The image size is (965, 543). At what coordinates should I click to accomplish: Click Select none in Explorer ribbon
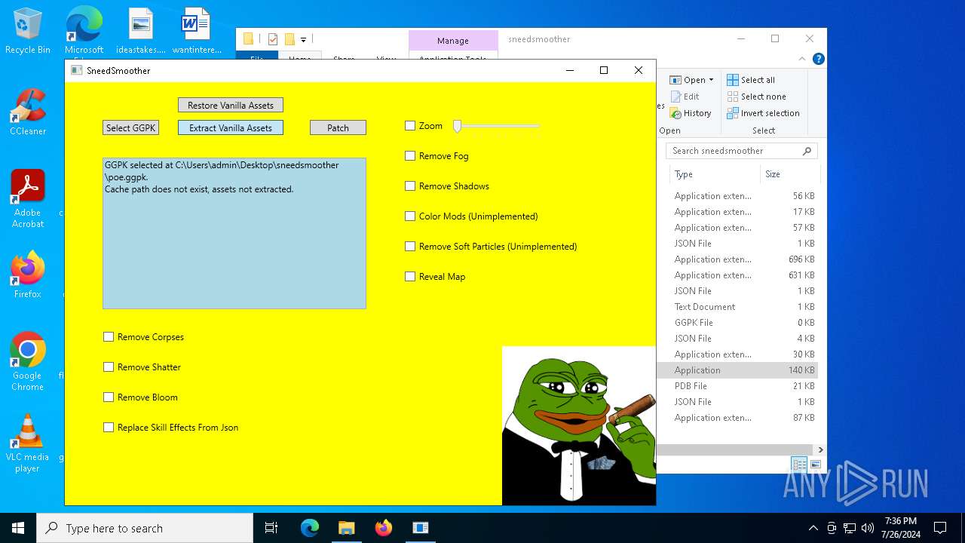tap(757, 97)
